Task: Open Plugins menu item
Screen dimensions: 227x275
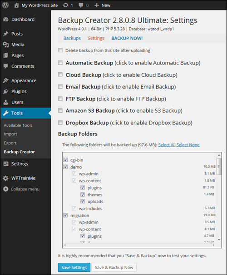Action: [x=19, y=91]
